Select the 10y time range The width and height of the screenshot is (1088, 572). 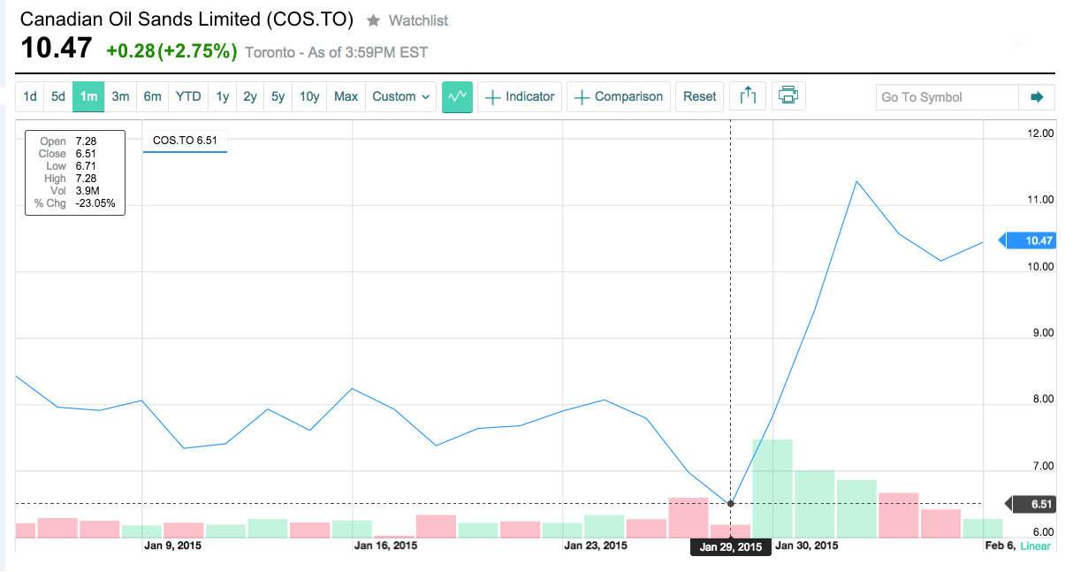[309, 96]
